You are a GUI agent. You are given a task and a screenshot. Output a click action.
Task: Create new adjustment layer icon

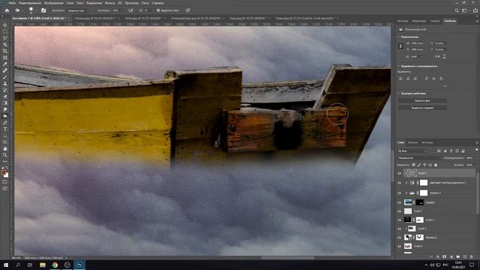(451, 256)
